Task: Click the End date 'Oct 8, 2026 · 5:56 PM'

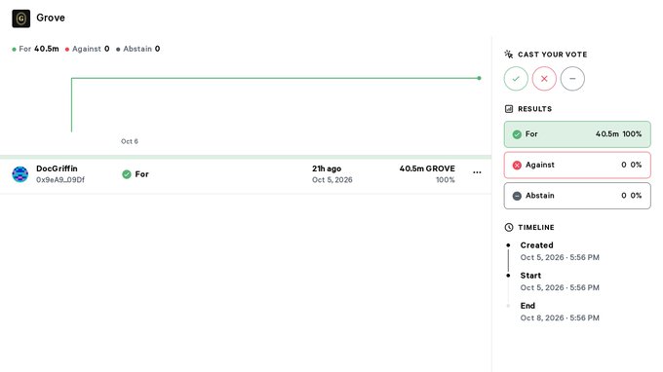Action: [x=560, y=317]
